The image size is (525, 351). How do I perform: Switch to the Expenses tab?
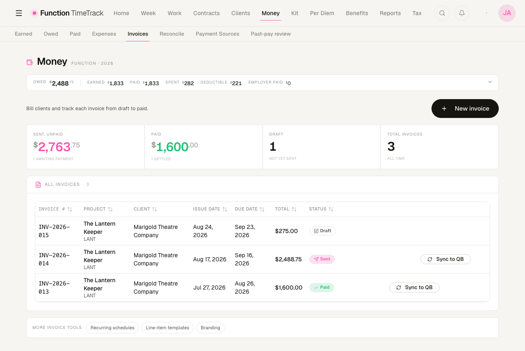[x=104, y=34]
